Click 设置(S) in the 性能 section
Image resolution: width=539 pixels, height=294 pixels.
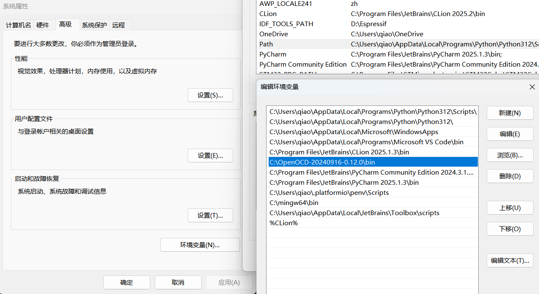click(x=210, y=95)
